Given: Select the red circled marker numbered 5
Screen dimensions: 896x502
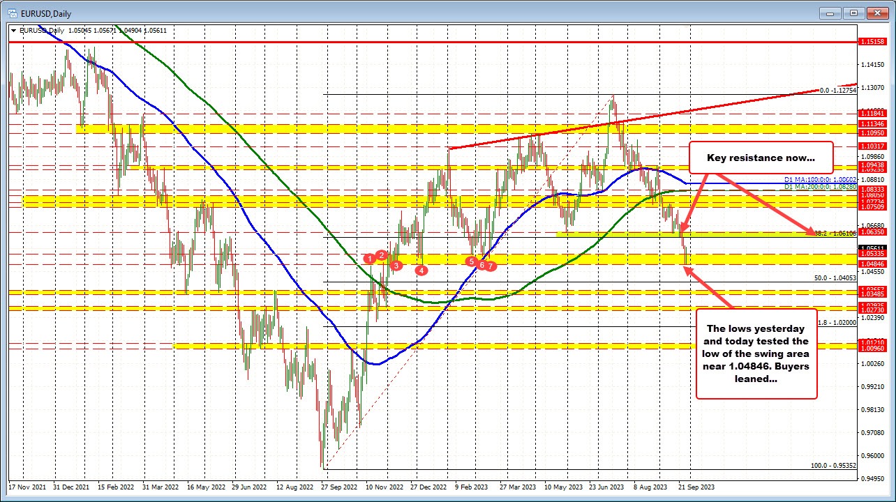Looking at the screenshot, I should pyautogui.click(x=470, y=261).
